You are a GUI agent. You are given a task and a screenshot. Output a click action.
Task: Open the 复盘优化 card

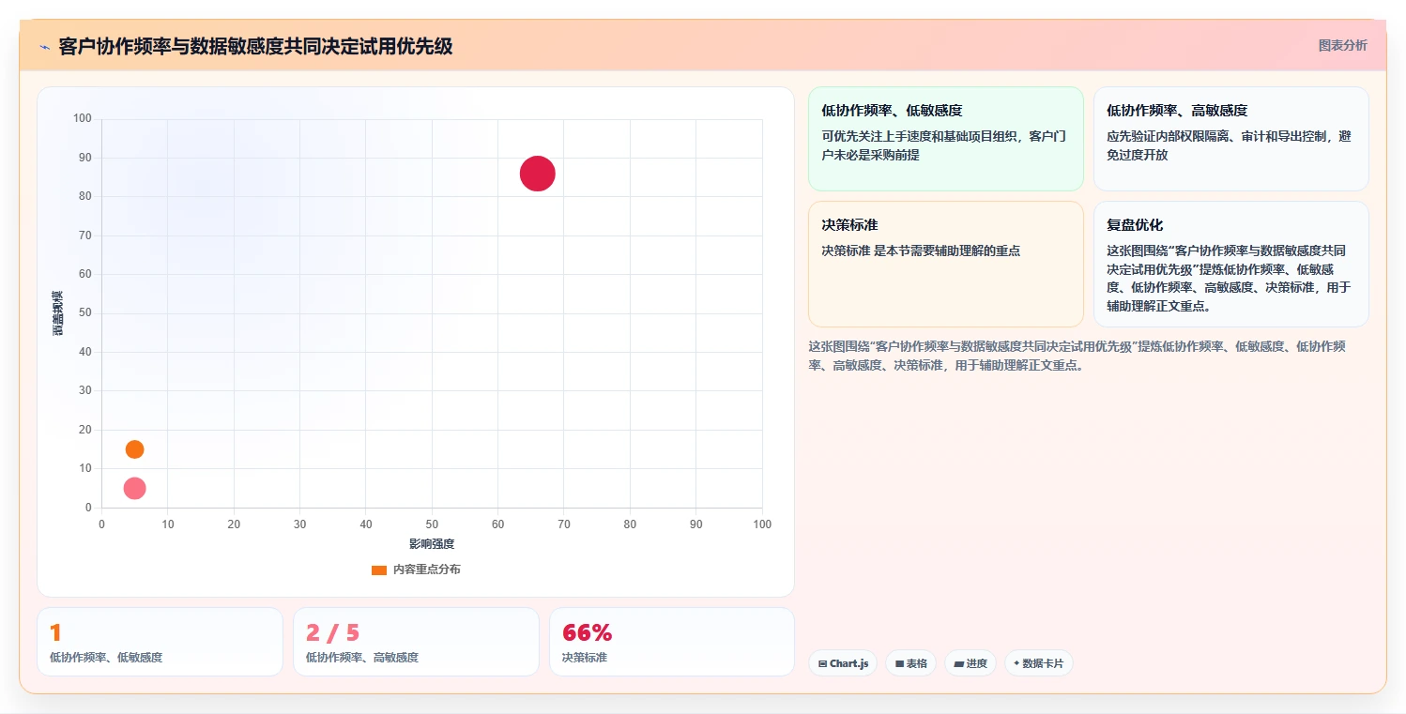click(x=1230, y=264)
